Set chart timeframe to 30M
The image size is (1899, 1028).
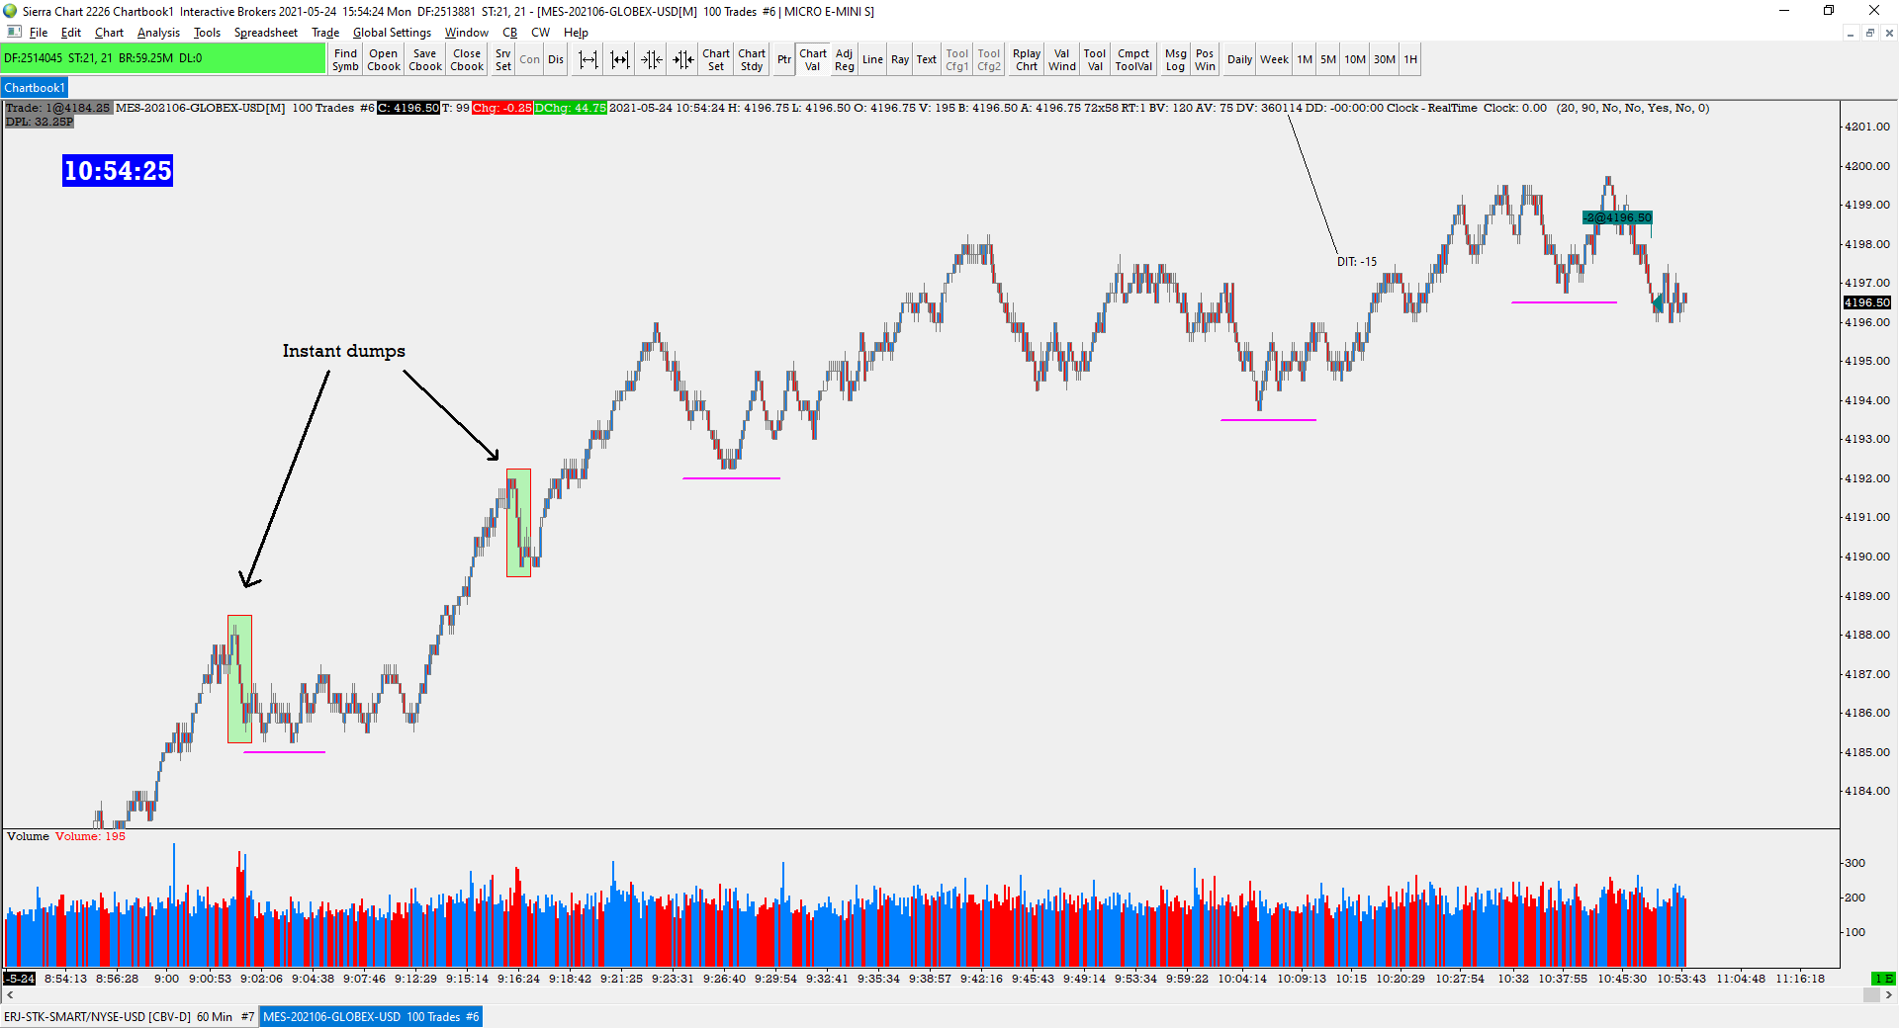click(1385, 59)
